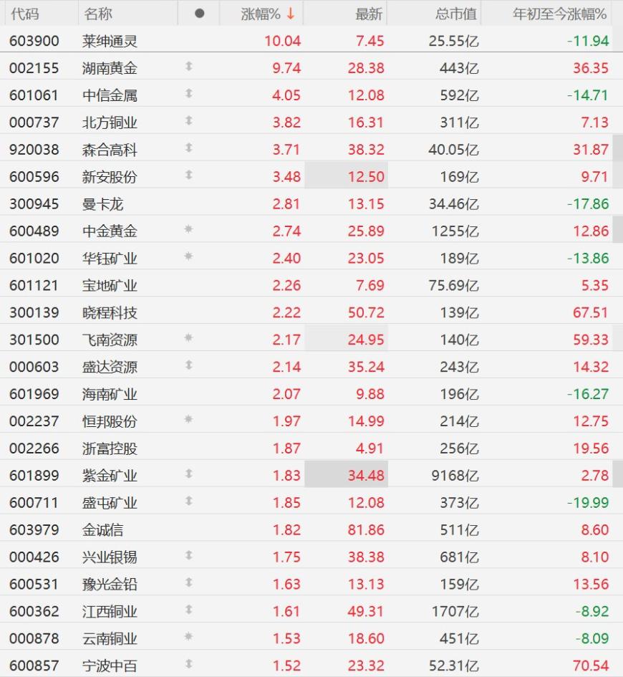Click the sort arrow beside 涨幅% header
This screenshot has height=677, width=623.
click(290, 14)
